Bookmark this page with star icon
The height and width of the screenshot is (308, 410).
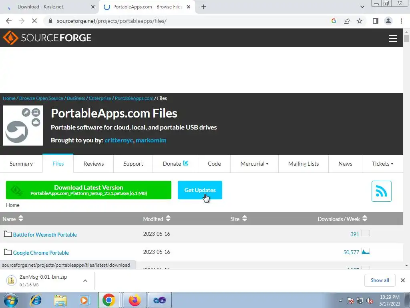coord(360,21)
